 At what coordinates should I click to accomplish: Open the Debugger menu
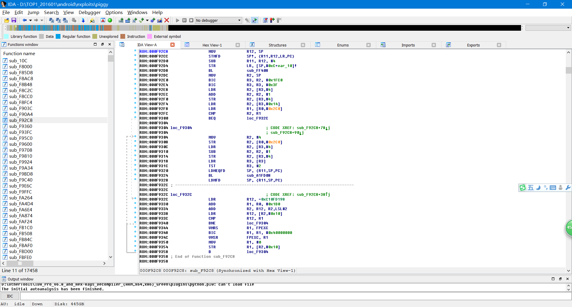(x=89, y=13)
